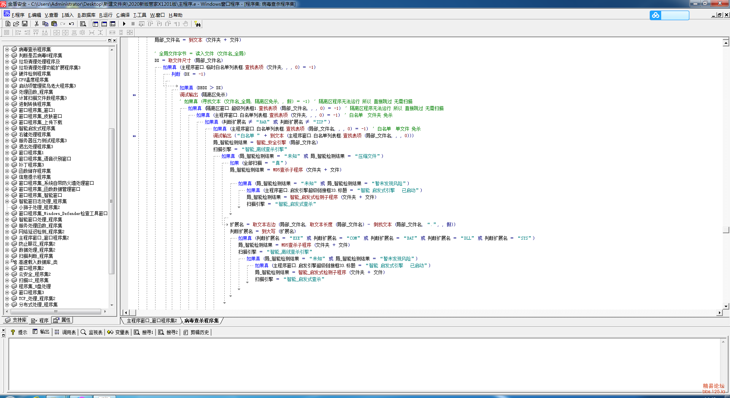Image resolution: width=730 pixels, height=398 pixels.
Task: Click the tree panel vertical scrollbar thumb
Action: 111,201
